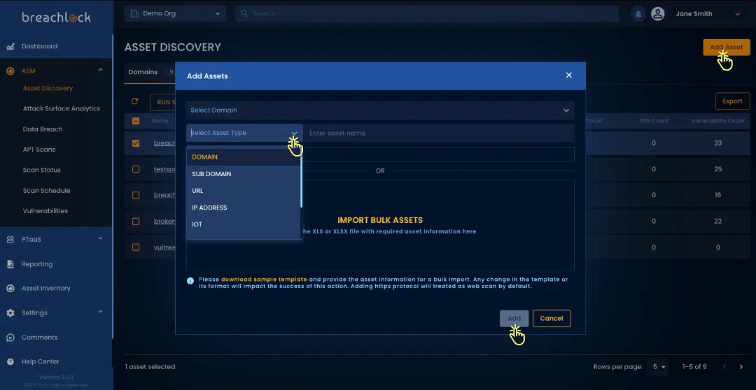The width and height of the screenshot is (756, 390).
Task: Click the info icon near template note
Action: click(190, 281)
